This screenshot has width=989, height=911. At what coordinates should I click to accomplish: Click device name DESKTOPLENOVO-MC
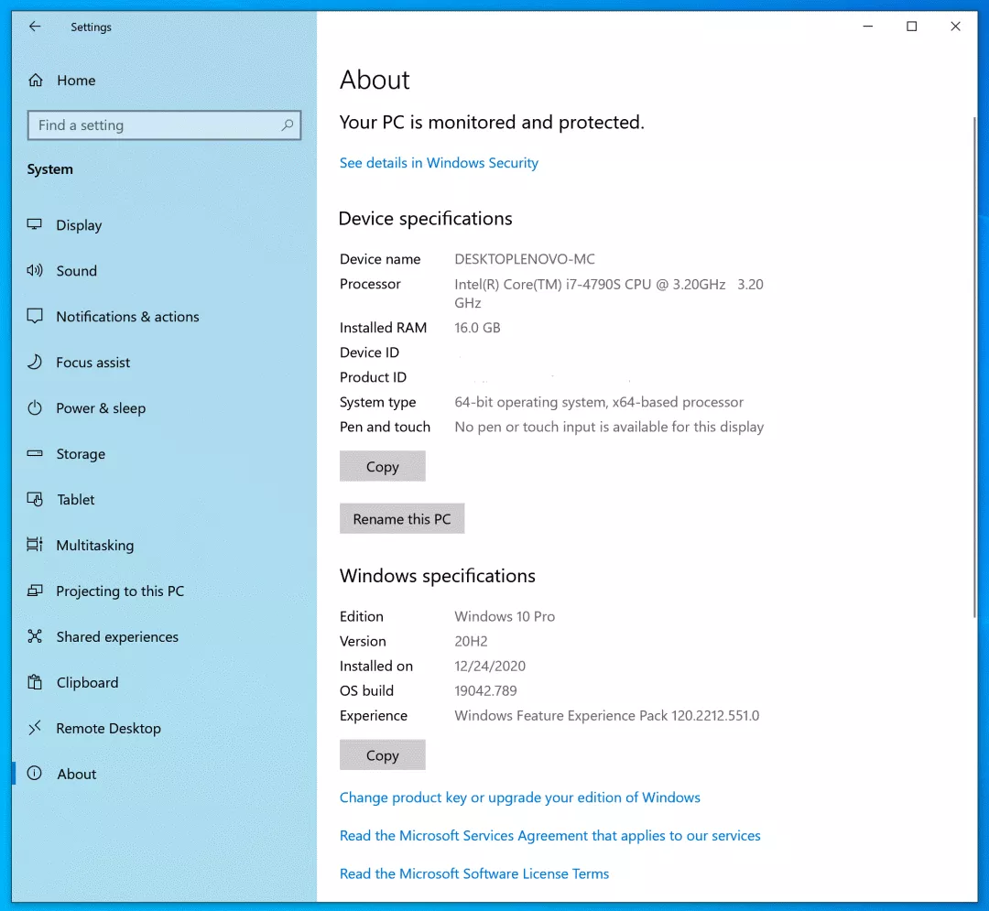pos(525,259)
